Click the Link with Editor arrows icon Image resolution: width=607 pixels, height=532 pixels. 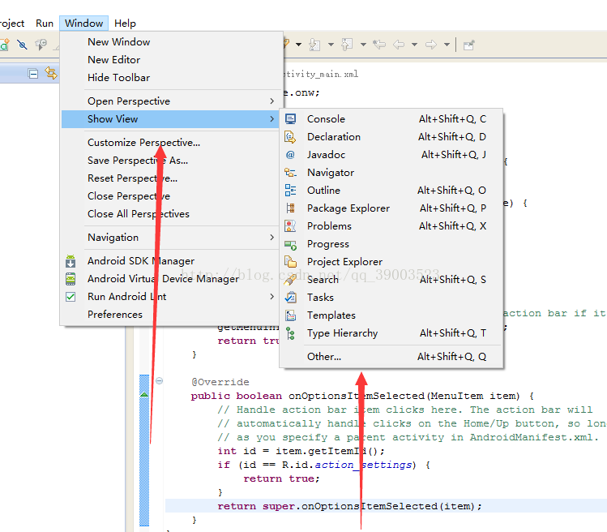(51, 73)
